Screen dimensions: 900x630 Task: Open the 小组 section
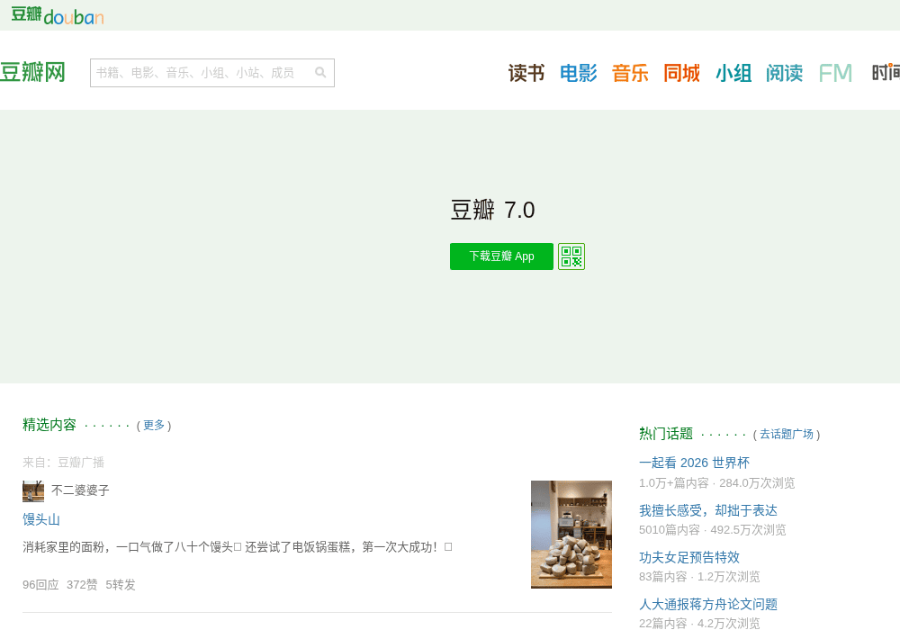pos(733,73)
